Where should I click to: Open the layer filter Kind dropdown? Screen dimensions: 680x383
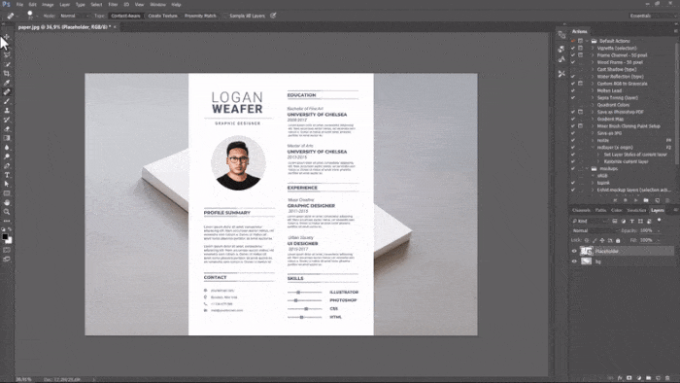[590, 222]
